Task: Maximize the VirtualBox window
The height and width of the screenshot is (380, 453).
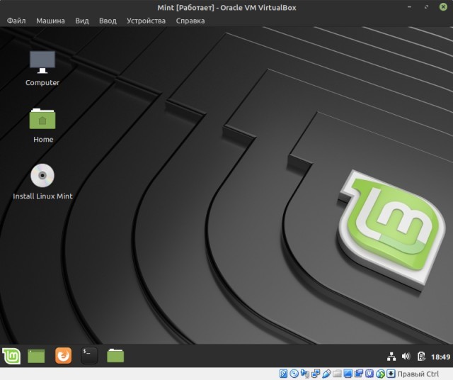Action: point(426,7)
